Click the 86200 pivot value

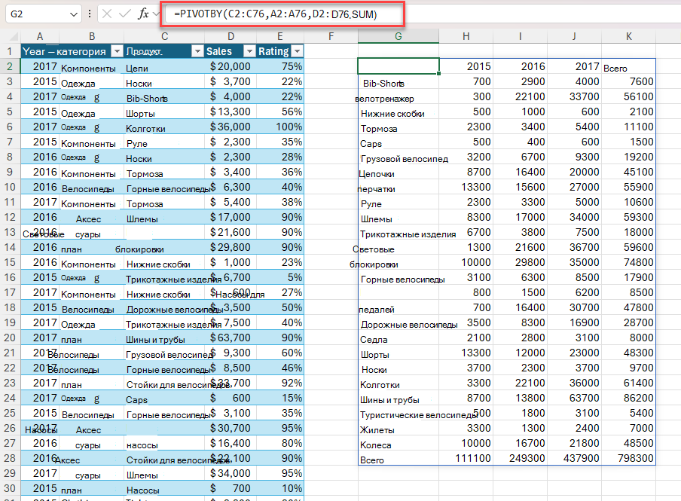point(629,398)
